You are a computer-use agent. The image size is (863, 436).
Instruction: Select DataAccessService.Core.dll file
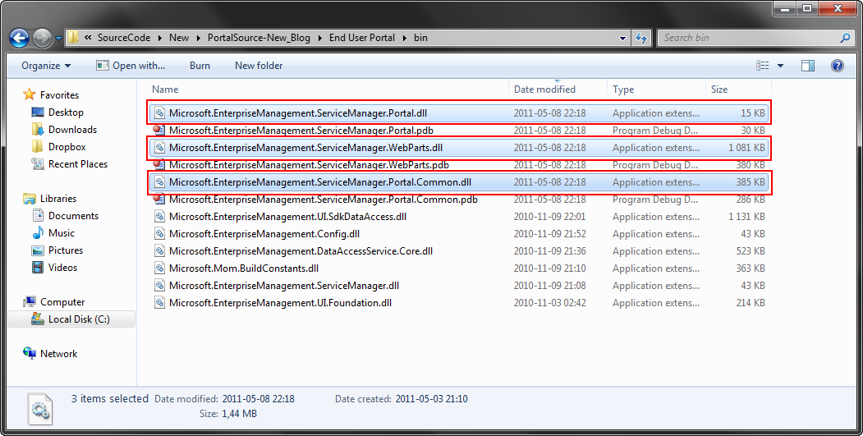point(459,251)
